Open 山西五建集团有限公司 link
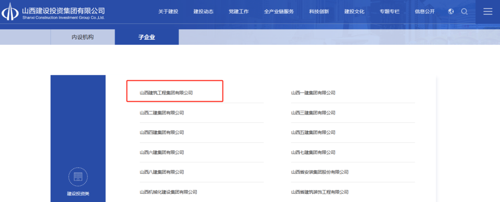Screen dimensions: 500x202 [x=313, y=133]
